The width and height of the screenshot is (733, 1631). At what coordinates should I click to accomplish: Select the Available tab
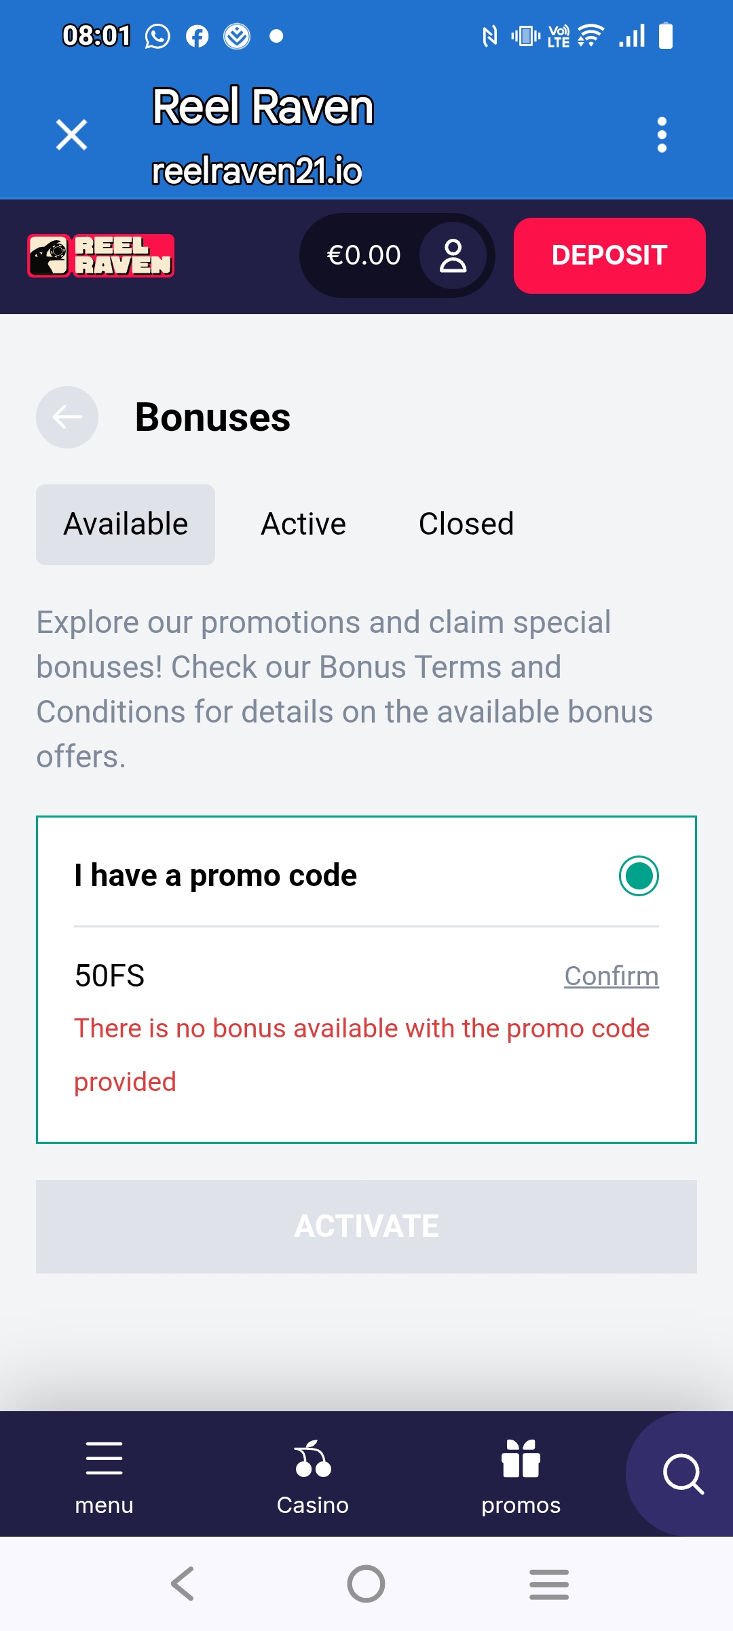(126, 524)
